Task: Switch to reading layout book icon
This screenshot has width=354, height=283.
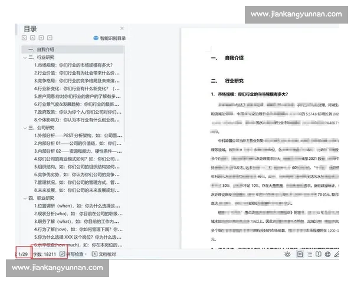Action: (x=319, y=254)
